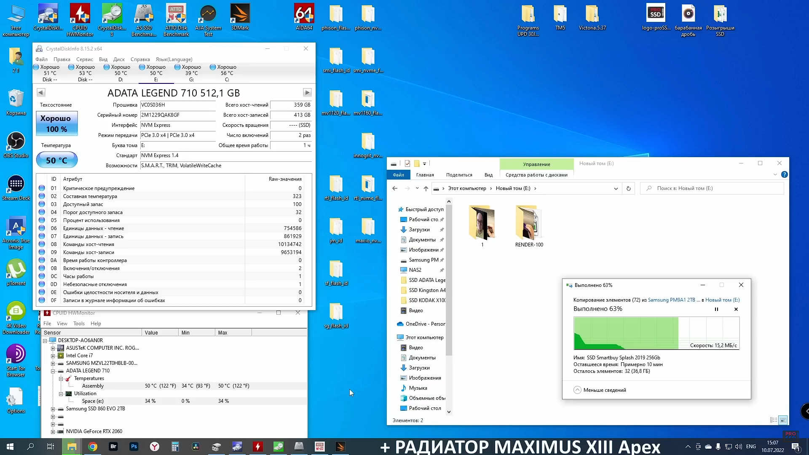Click copy progress speed graph

pos(656,333)
